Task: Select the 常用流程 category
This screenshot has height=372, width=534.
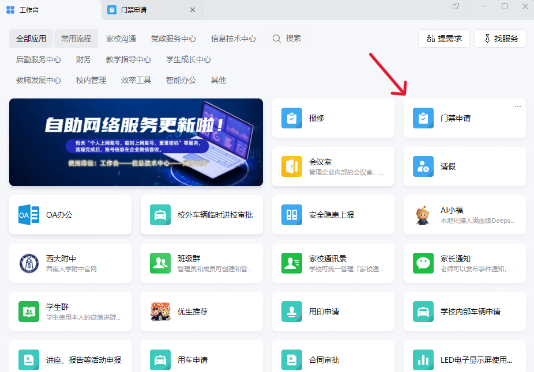Action: coord(76,39)
